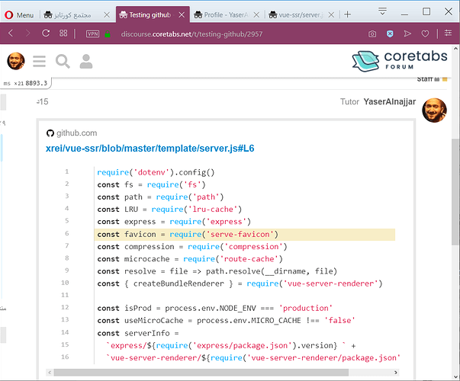460x381 pixels.
Task: Click the page scroll-up arrow
Action: pyautogui.click(x=455, y=49)
